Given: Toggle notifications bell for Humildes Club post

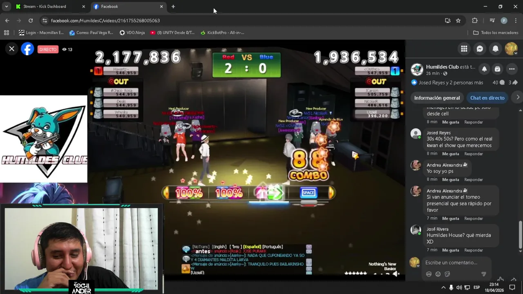Looking at the screenshot, I should (484, 69).
